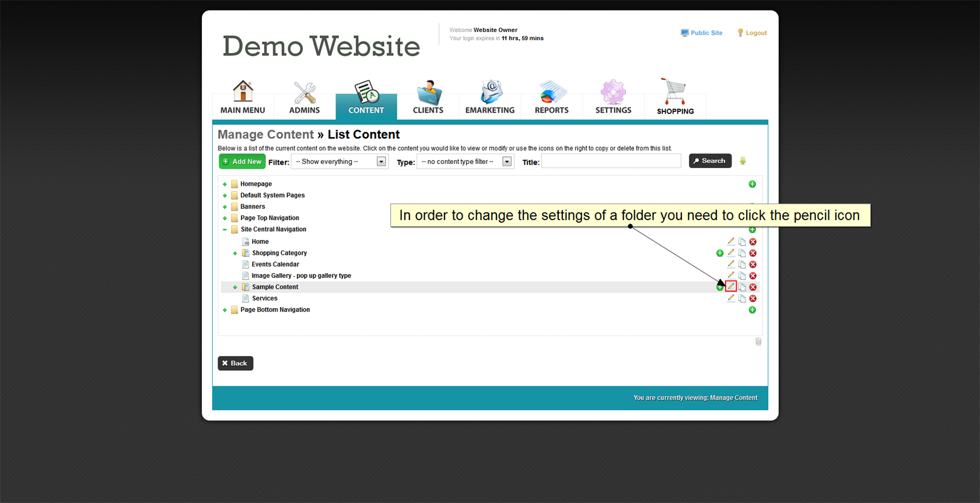Open the Filter 'Show everything' dropdown
Screen dimensions: 980x503
click(x=339, y=162)
